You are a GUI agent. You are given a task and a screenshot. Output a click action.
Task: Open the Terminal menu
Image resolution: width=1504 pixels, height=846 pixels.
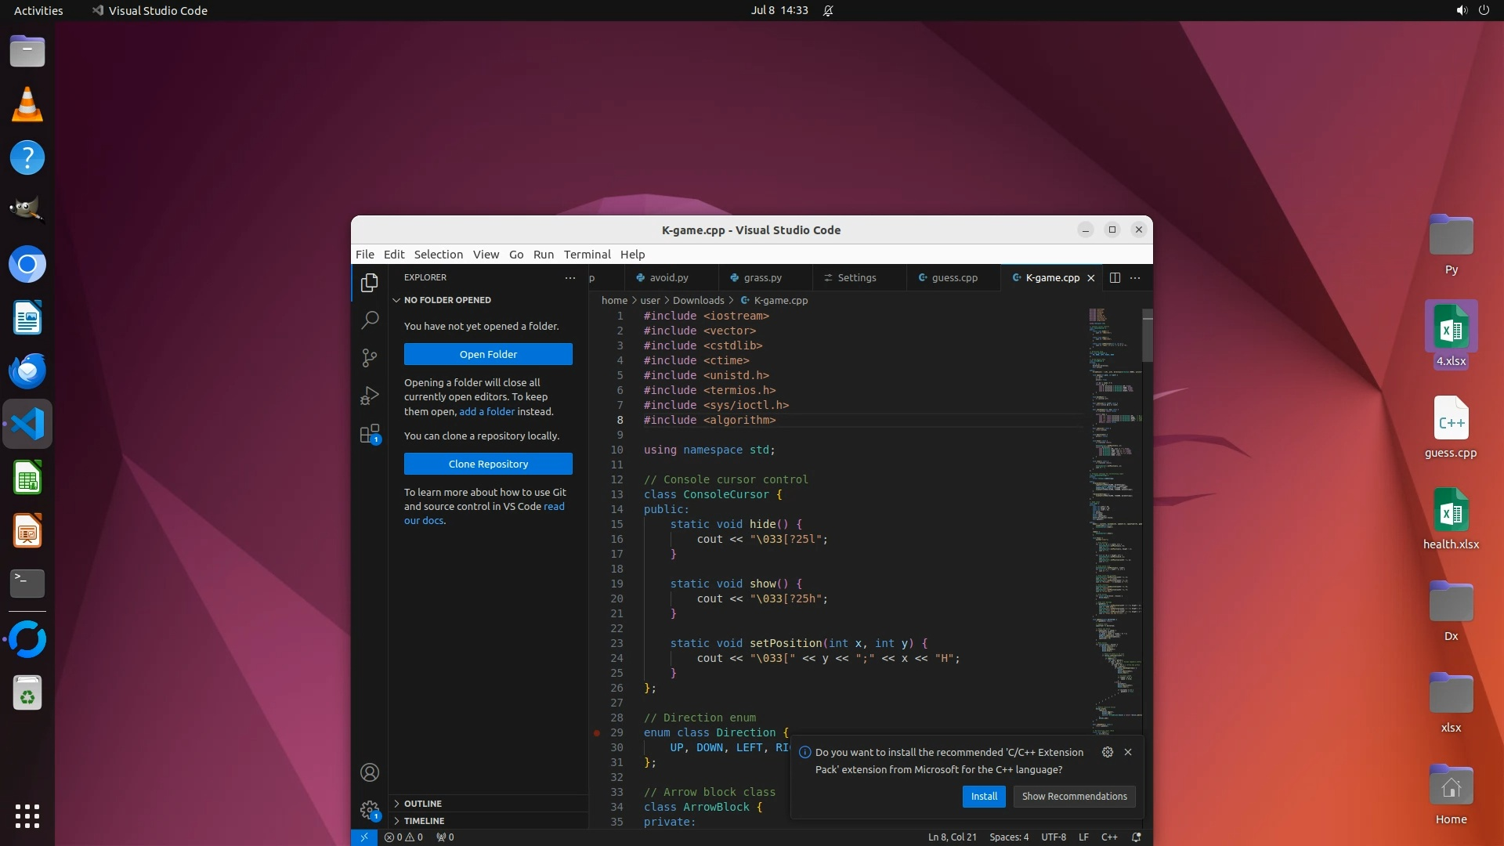(x=587, y=255)
